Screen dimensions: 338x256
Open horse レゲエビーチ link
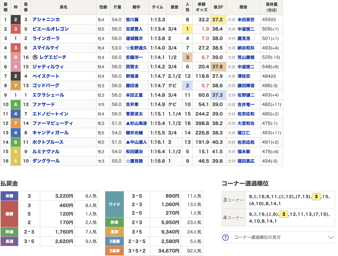[x=53, y=57]
